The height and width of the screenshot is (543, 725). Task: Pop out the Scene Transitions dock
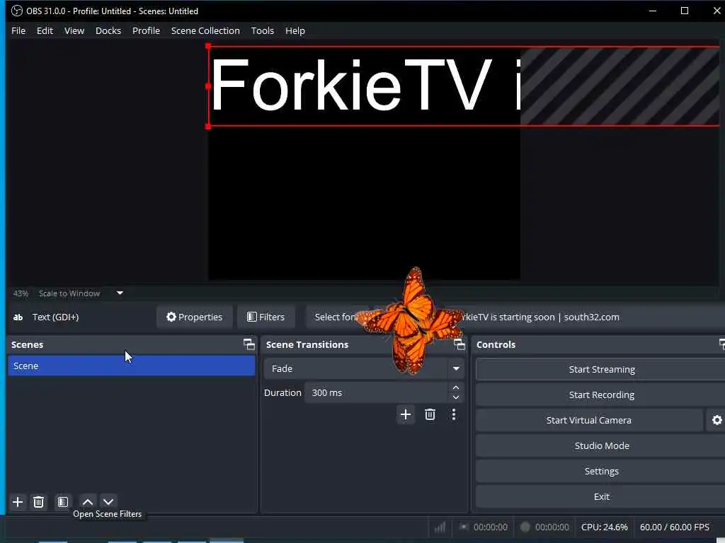[x=459, y=344]
